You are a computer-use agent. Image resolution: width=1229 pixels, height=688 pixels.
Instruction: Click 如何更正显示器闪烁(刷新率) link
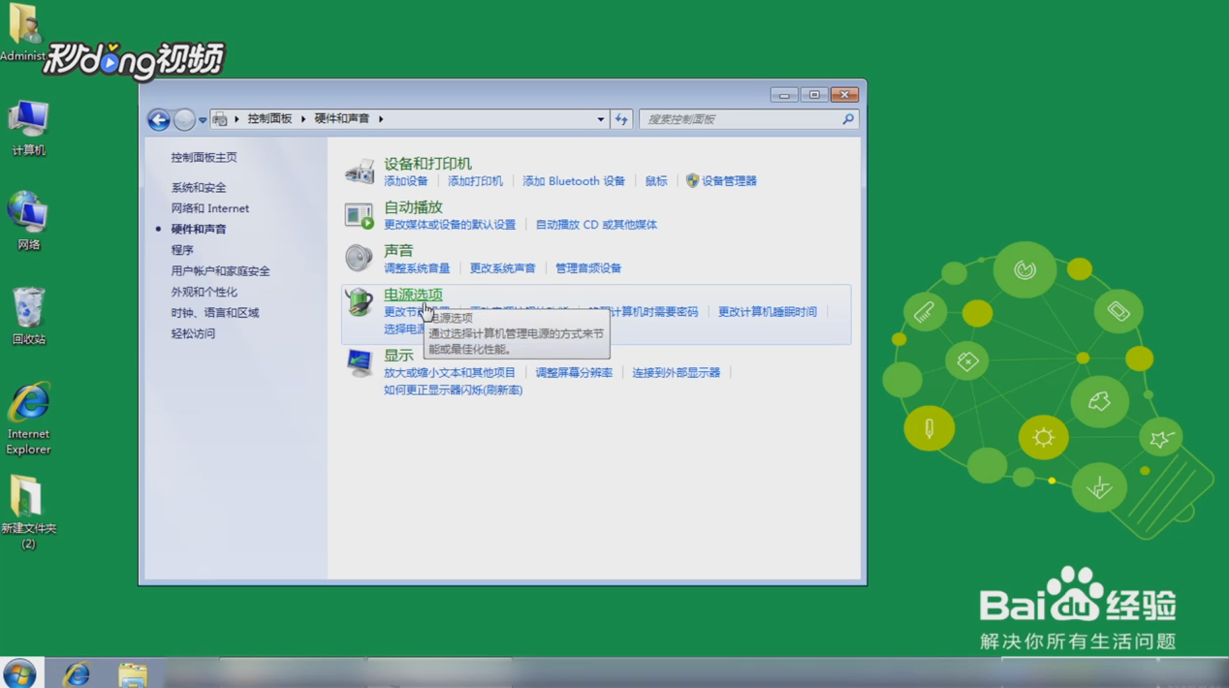click(x=453, y=391)
